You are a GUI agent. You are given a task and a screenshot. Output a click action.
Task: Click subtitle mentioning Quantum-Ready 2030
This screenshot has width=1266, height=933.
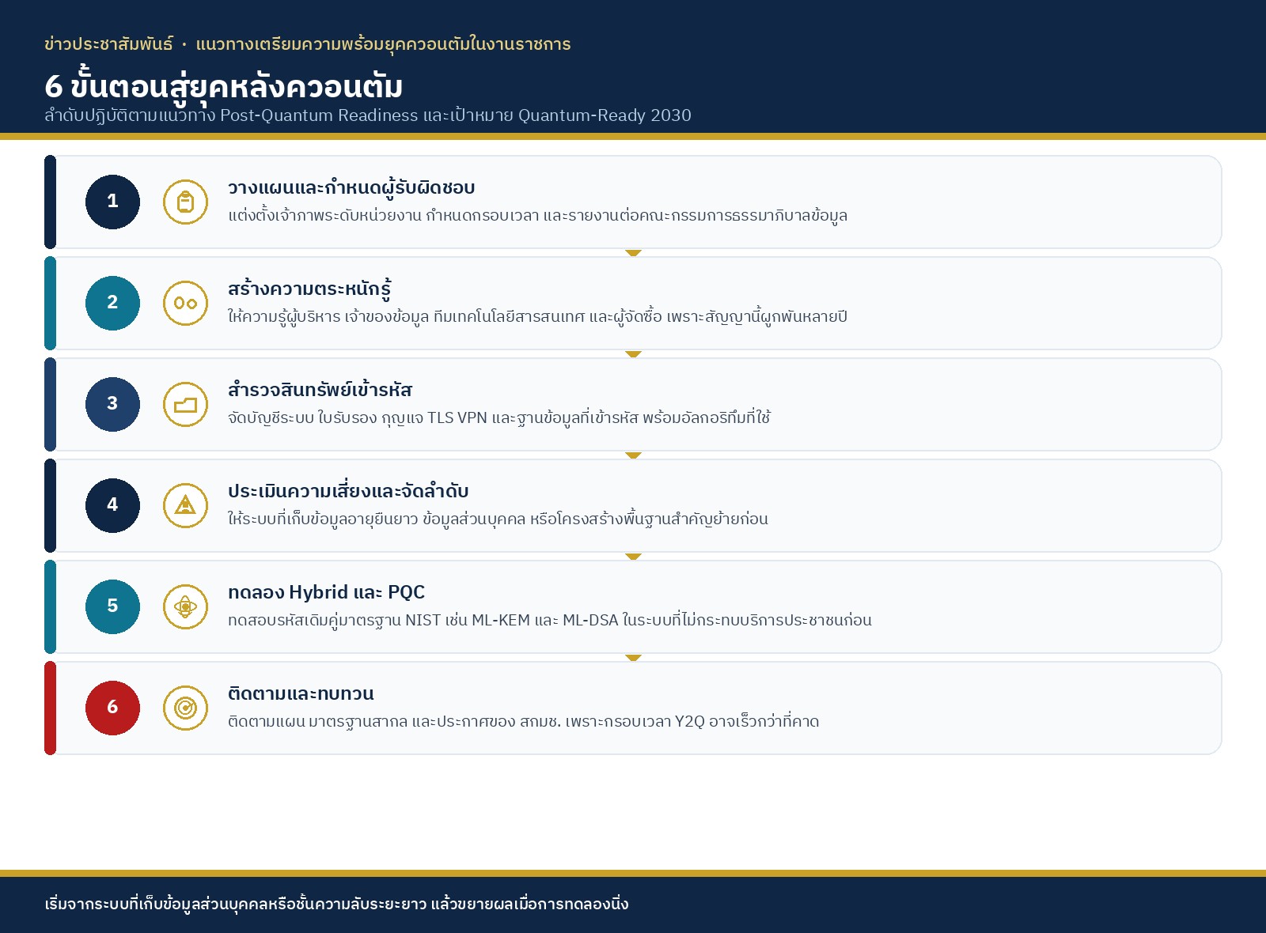pyautogui.click(x=368, y=115)
